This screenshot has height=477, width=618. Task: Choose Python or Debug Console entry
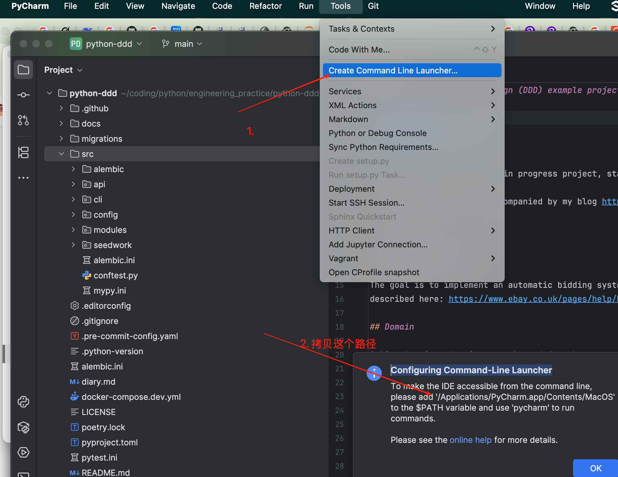point(377,133)
